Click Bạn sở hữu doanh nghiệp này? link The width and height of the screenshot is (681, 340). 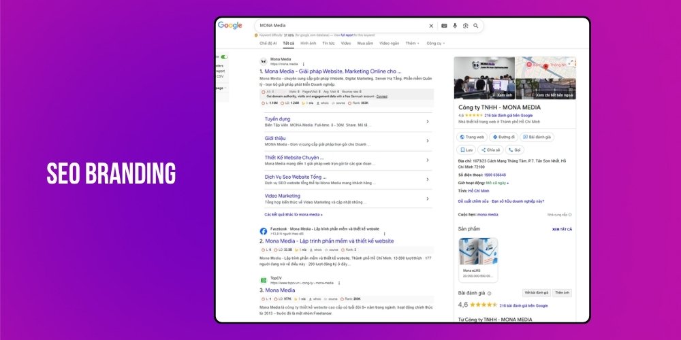click(518, 201)
